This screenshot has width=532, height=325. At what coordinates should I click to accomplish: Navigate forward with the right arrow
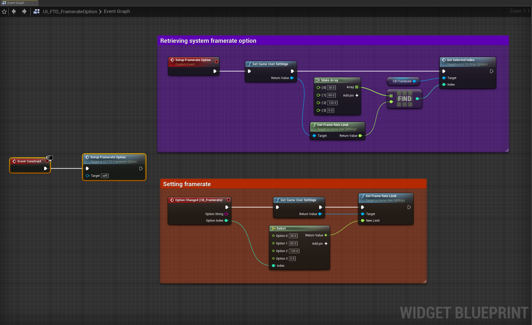tap(24, 11)
